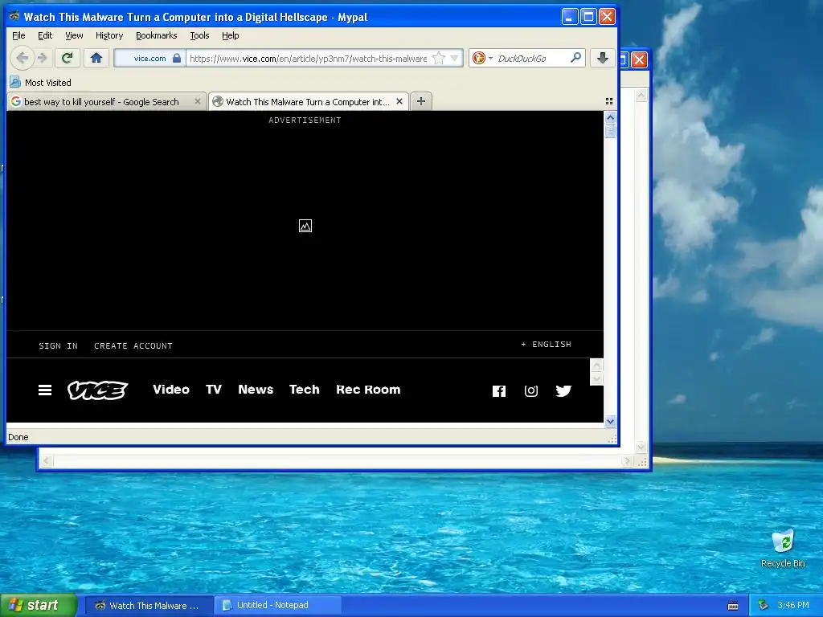Click the Mypal raccoon titlebar icon
The image size is (823, 617).
click(x=14, y=17)
